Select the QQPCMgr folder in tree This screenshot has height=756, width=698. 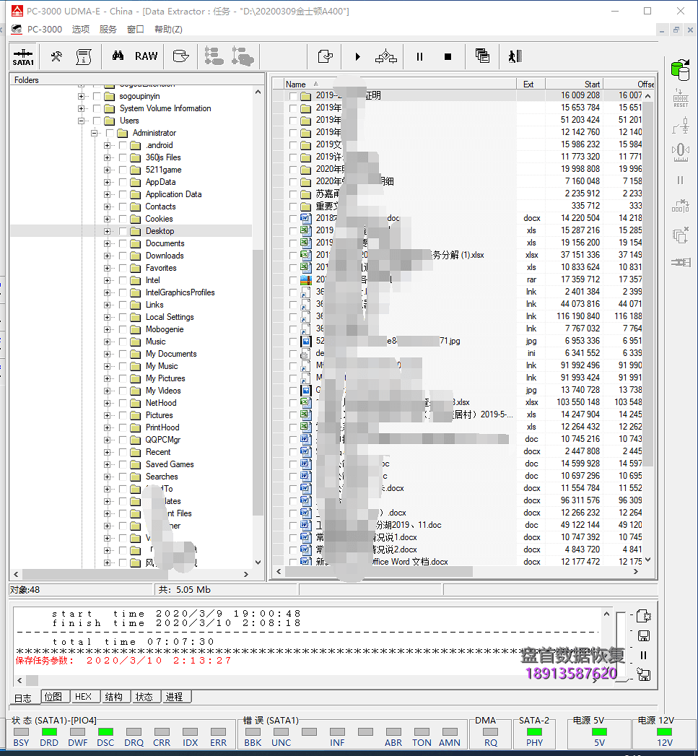coord(163,440)
